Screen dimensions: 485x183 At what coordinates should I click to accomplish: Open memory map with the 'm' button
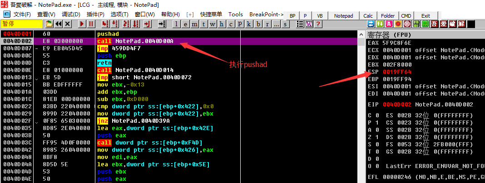click(194, 24)
